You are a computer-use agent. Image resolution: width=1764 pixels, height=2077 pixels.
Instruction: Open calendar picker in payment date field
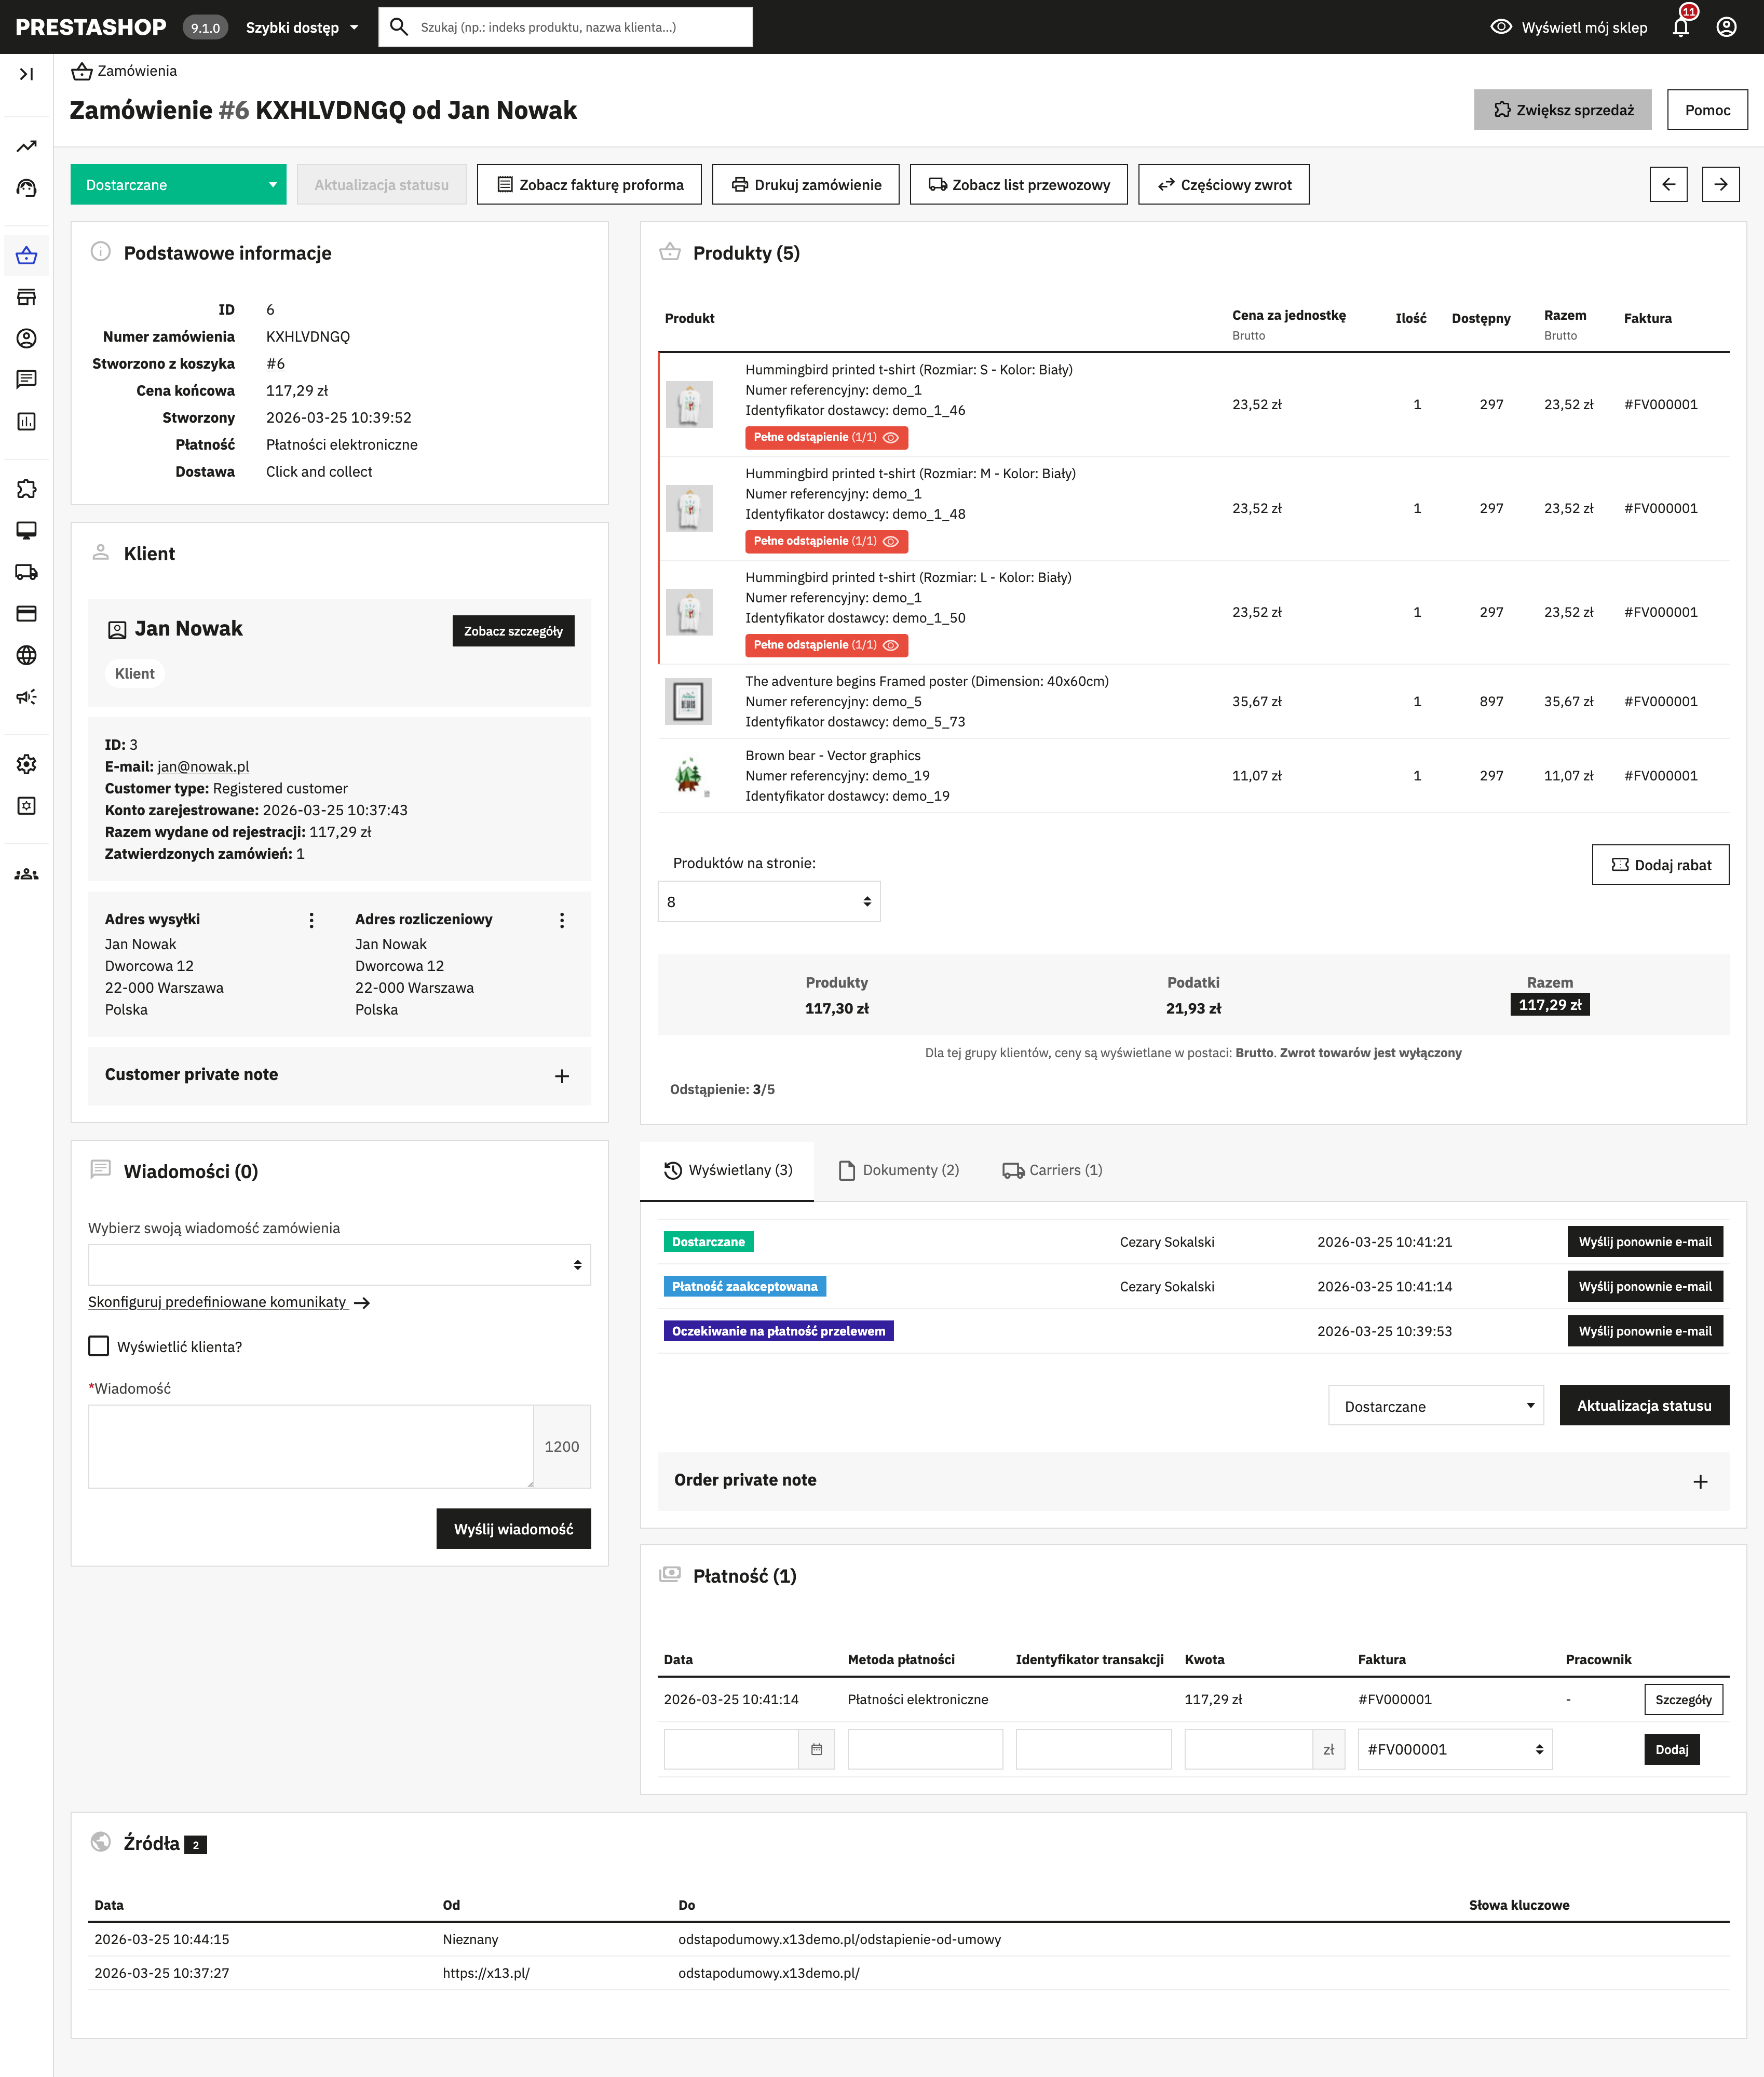pyautogui.click(x=816, y=1749)
